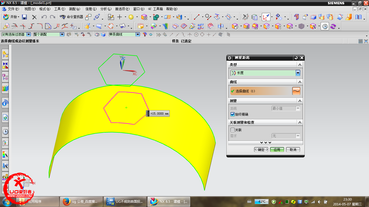Open the Assembly Navigator sidebar icon
The image size is (369, 207).
5,54
